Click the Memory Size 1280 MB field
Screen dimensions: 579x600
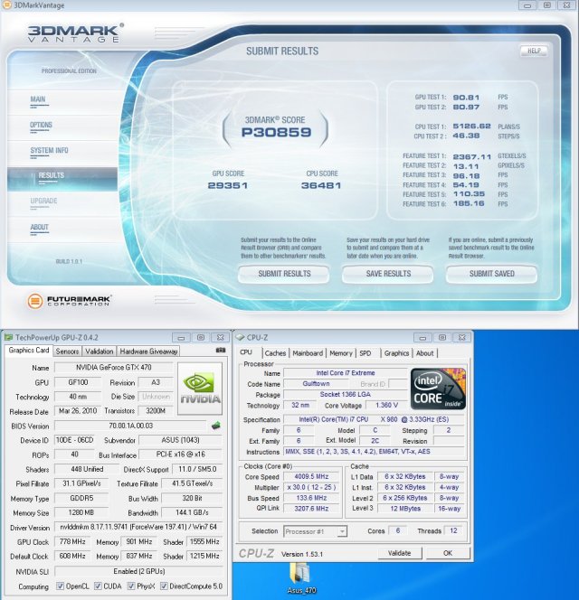coord(81,512)
